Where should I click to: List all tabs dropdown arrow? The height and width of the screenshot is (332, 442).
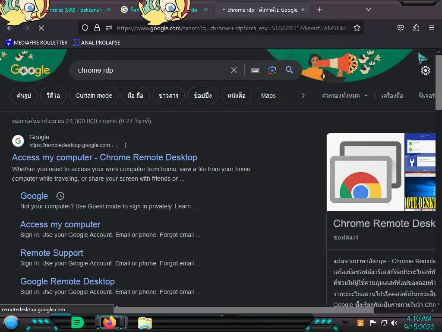tap(369, 10)
